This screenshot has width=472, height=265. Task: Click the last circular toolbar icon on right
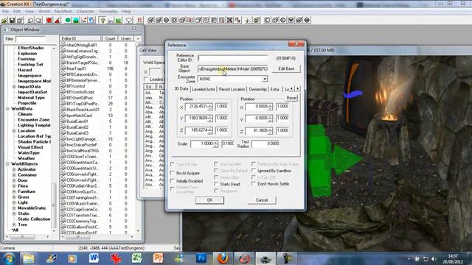[307, 20]
